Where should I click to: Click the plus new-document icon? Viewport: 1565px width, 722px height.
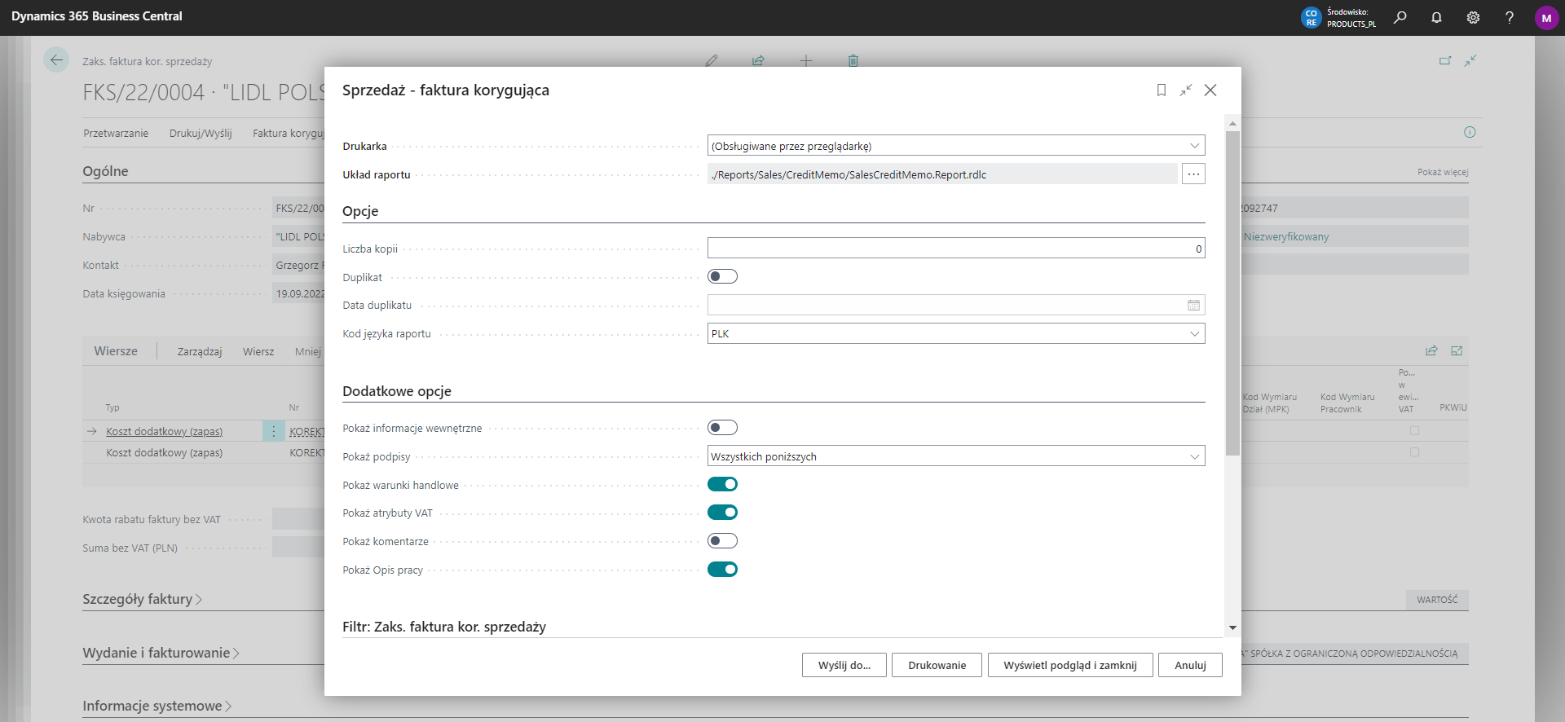tap(805, 60)
